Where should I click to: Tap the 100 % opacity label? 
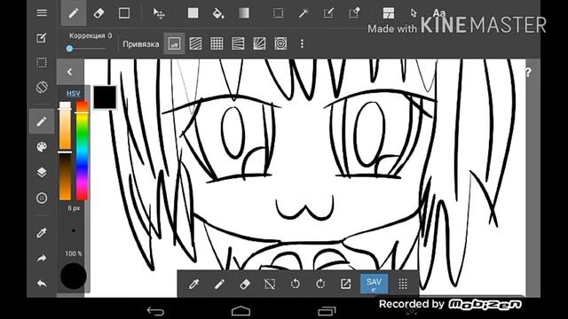(73, 253)
